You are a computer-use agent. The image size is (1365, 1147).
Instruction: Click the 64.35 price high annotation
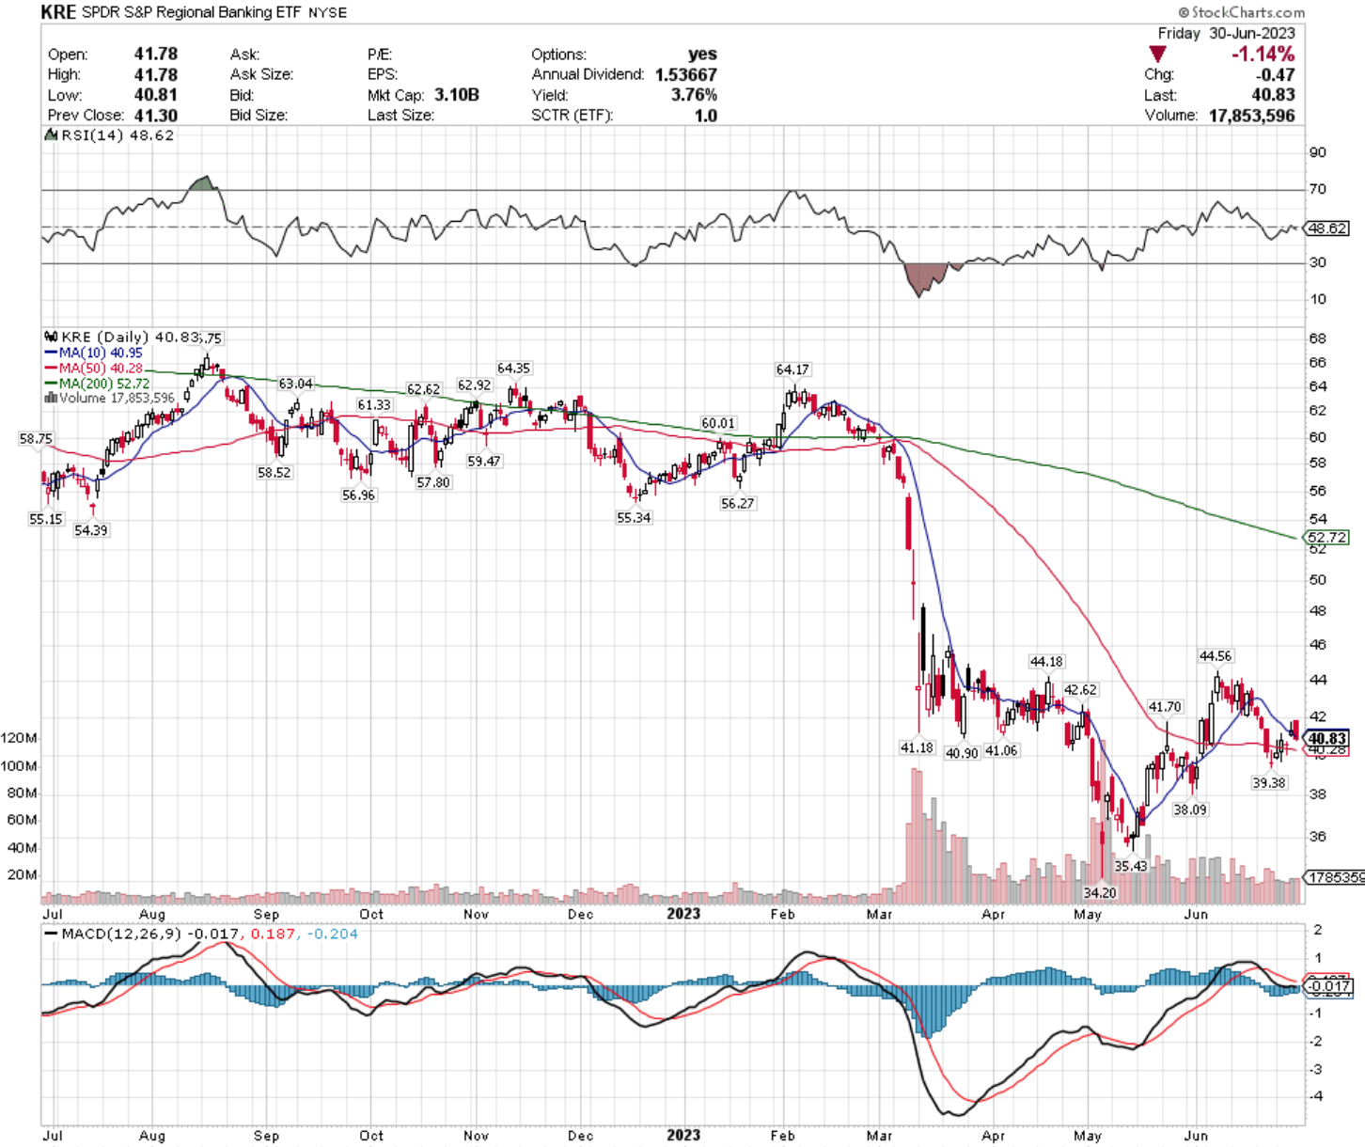513,369
